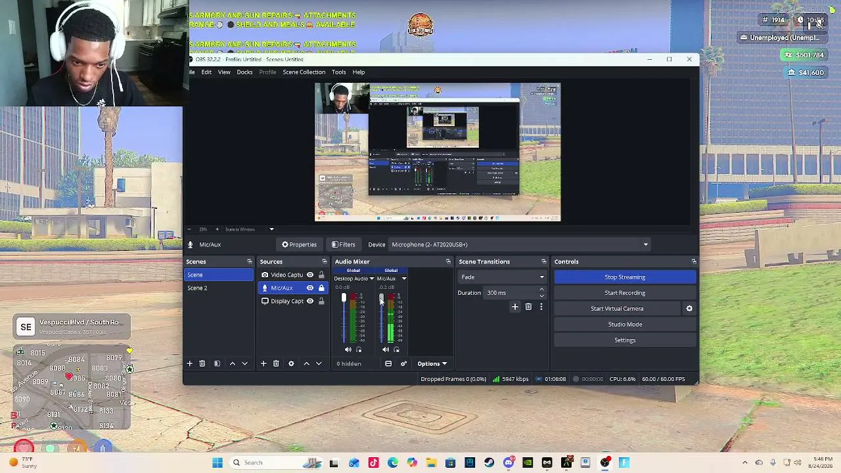841x473 pixels.
Task: Click Start Recording button
Action: (625, 293)
